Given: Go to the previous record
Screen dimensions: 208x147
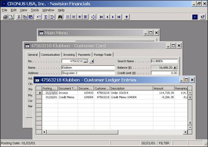Looking at the screenshot, I should click(x=107, y=17).
